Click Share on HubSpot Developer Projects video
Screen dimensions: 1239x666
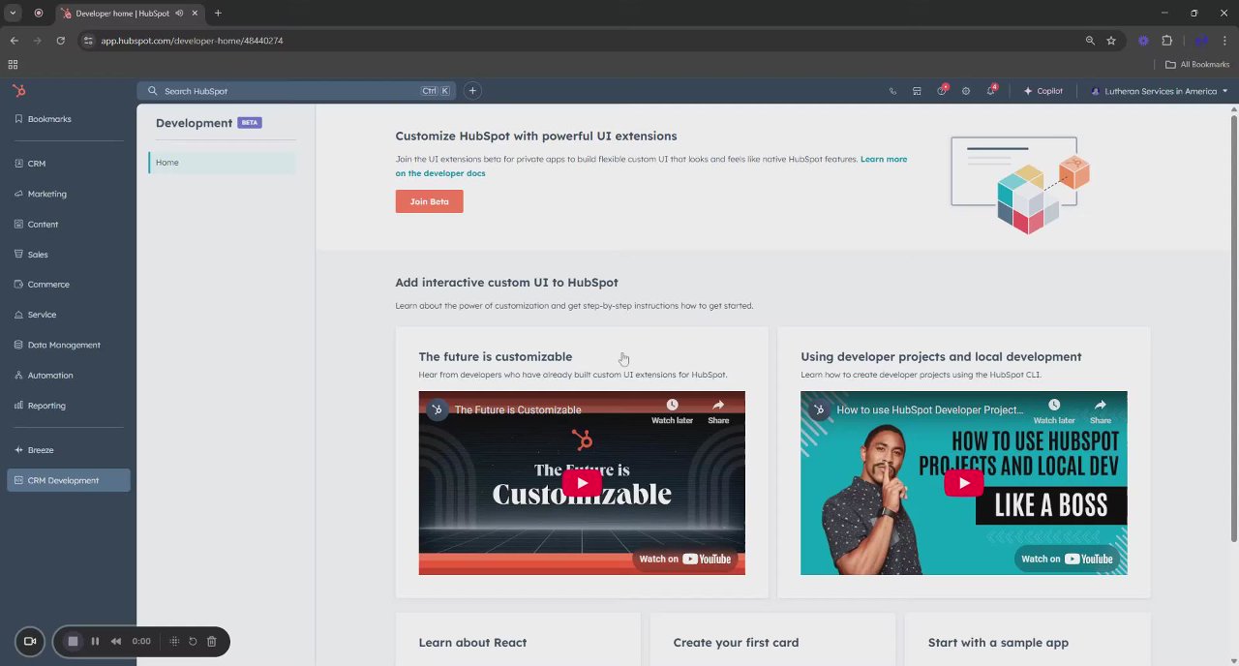click(1101, 410)
